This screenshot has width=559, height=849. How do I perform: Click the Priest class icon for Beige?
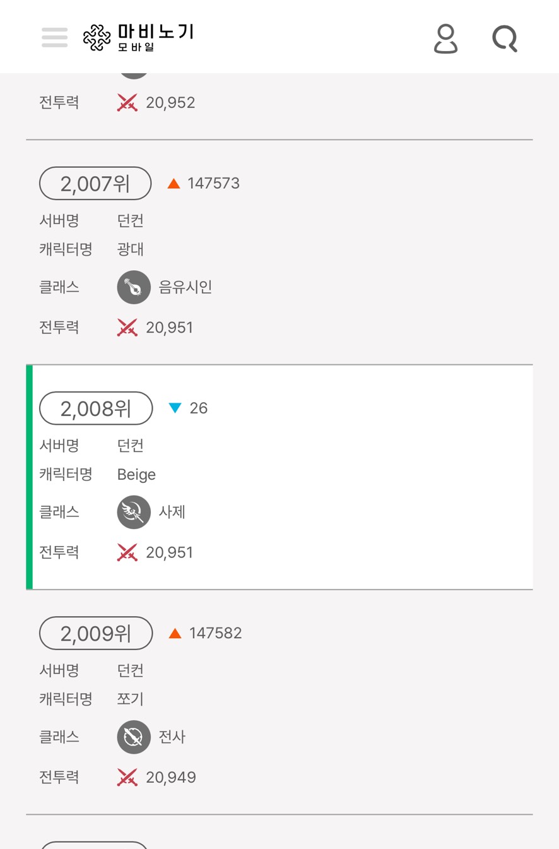click(x=134, y=512)
